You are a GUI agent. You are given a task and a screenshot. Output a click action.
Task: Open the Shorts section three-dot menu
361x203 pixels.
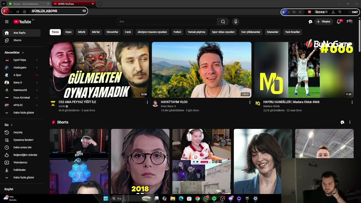(x=350, y=122)
